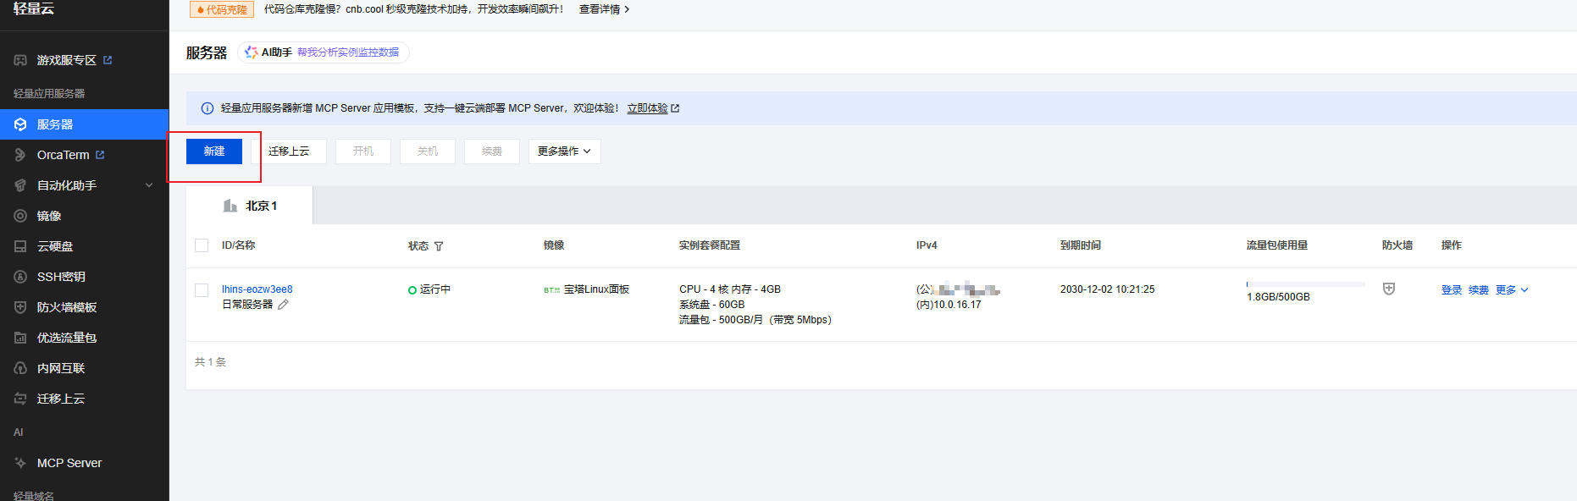Click the 游戏服专区 external link icon
Image resolution: width=1577 pixels, height=501 pixels.
coord(108,60)
